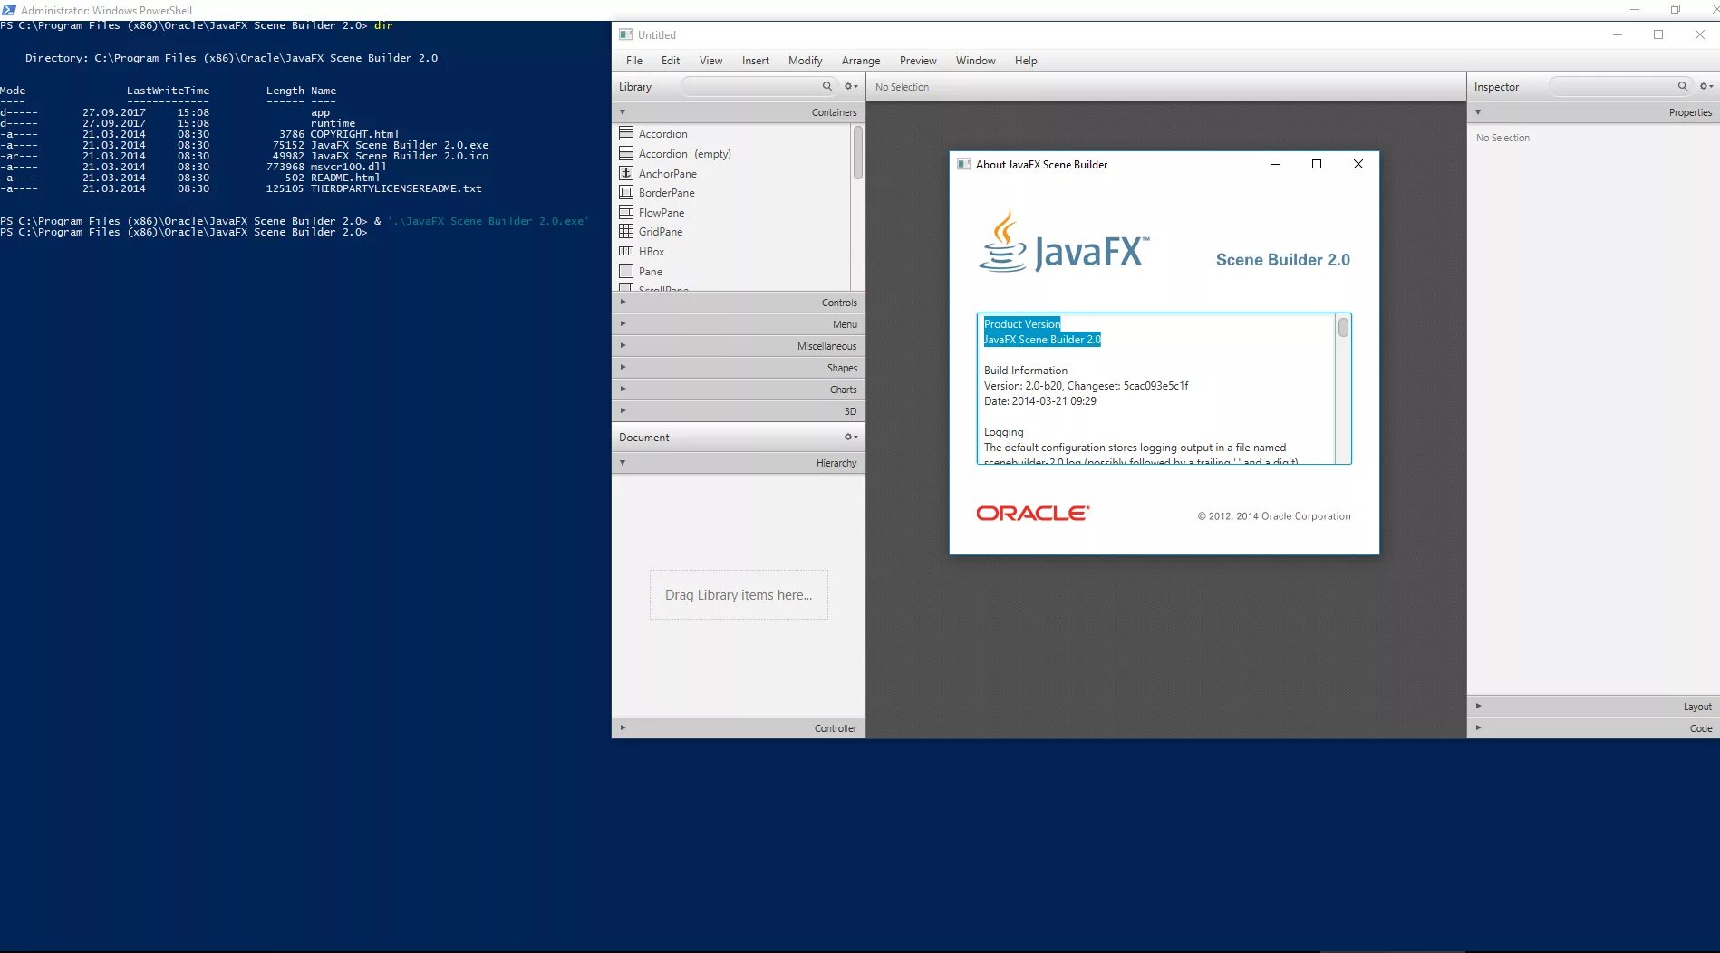Expand the Controls library section
1720x953 pixels.
coord(623,302)
